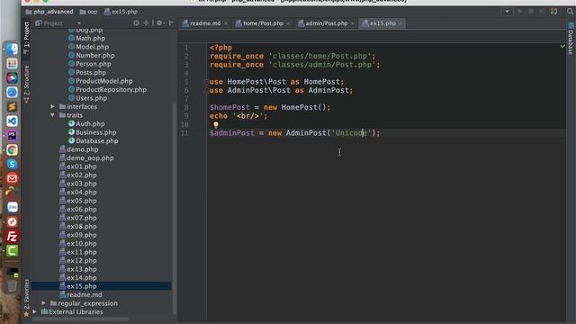Open demo_oop.php in the tree
Image resolution: width=576 pixels, height=324 pixels.
coord(90,158)
